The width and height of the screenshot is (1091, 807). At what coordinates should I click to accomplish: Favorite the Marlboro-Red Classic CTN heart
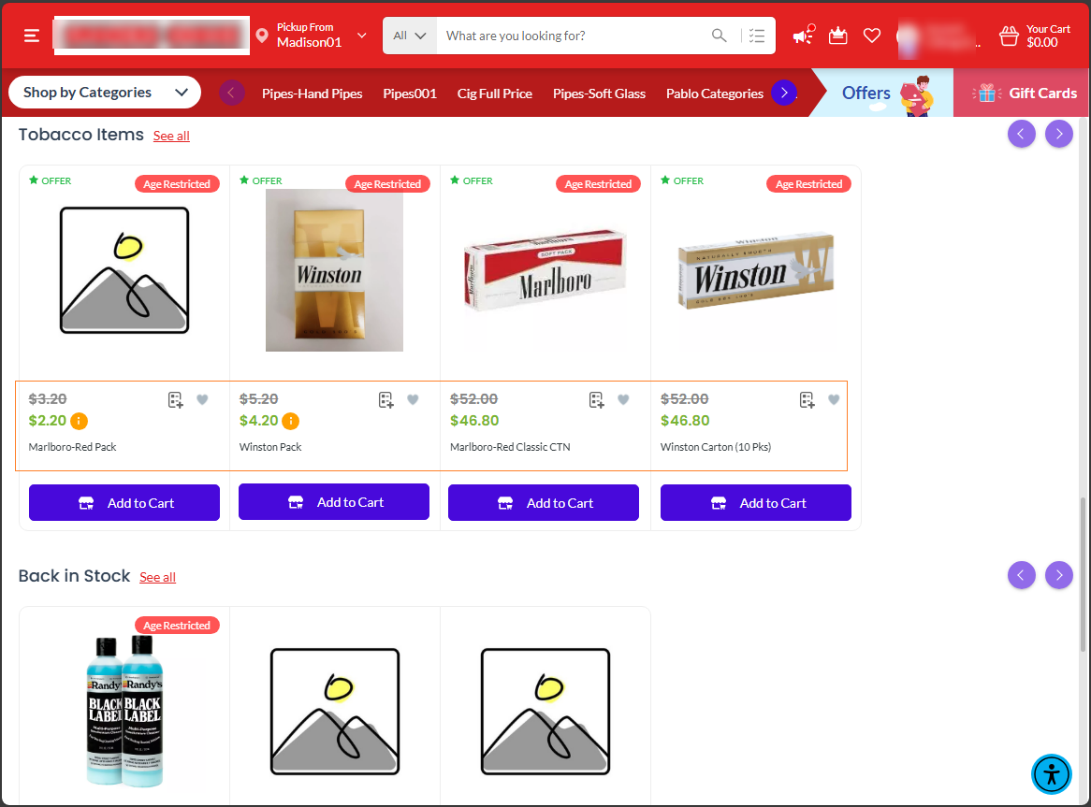[623, 399]
